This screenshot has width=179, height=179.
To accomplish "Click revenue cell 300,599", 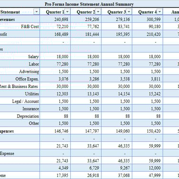I will [x=154, y=20].
